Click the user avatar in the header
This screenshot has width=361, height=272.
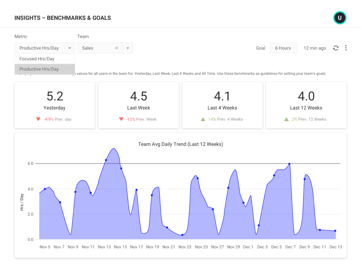click(340, 18)
